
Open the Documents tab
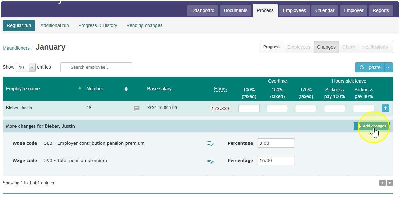(235, 10)
